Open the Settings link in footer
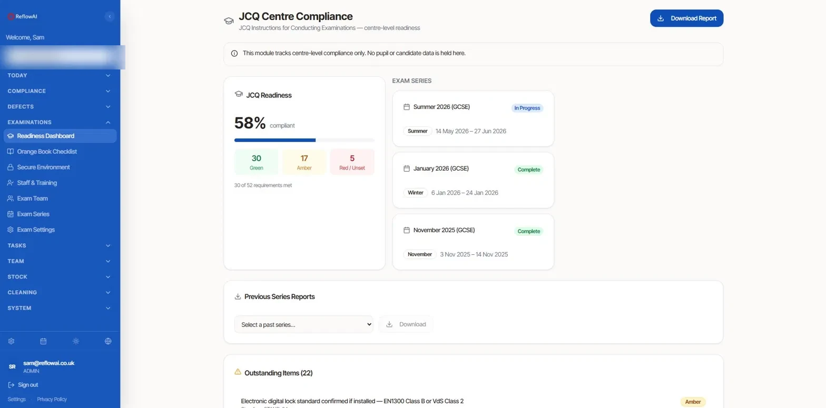This screenshot has height=408, width=826. pos(16,399)
